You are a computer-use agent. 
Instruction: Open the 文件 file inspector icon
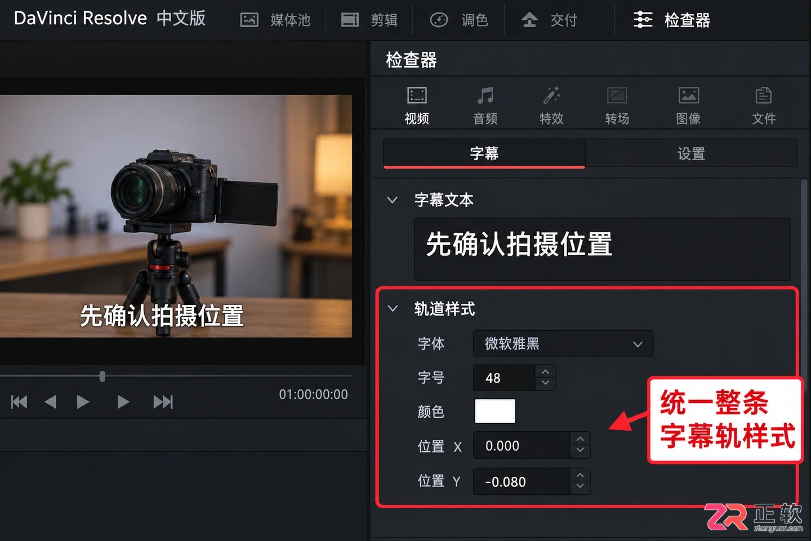coord(764,105)
